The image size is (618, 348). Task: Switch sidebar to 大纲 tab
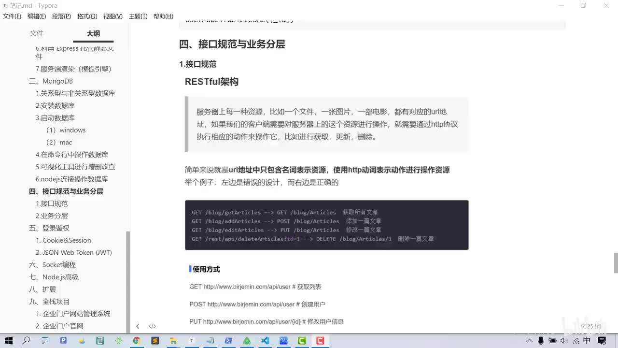(x=93, y=33)
